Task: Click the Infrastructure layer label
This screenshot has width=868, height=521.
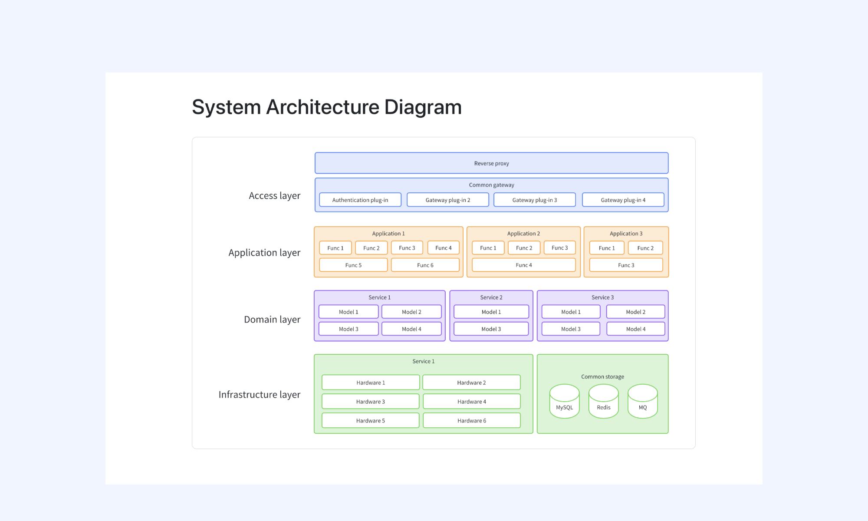Action: coord(260,395)
